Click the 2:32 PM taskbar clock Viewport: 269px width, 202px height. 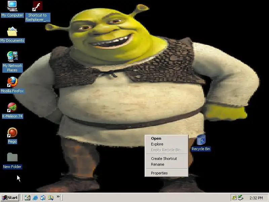[x=256, y=198]
